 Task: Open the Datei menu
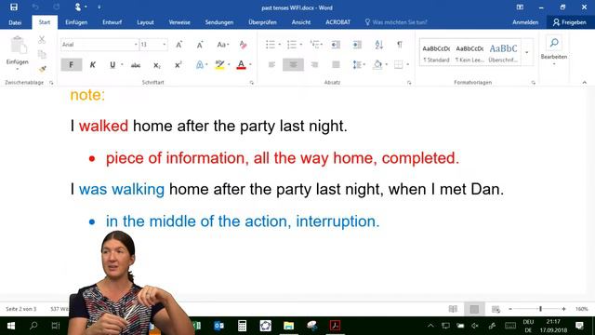tap(15, 22)
